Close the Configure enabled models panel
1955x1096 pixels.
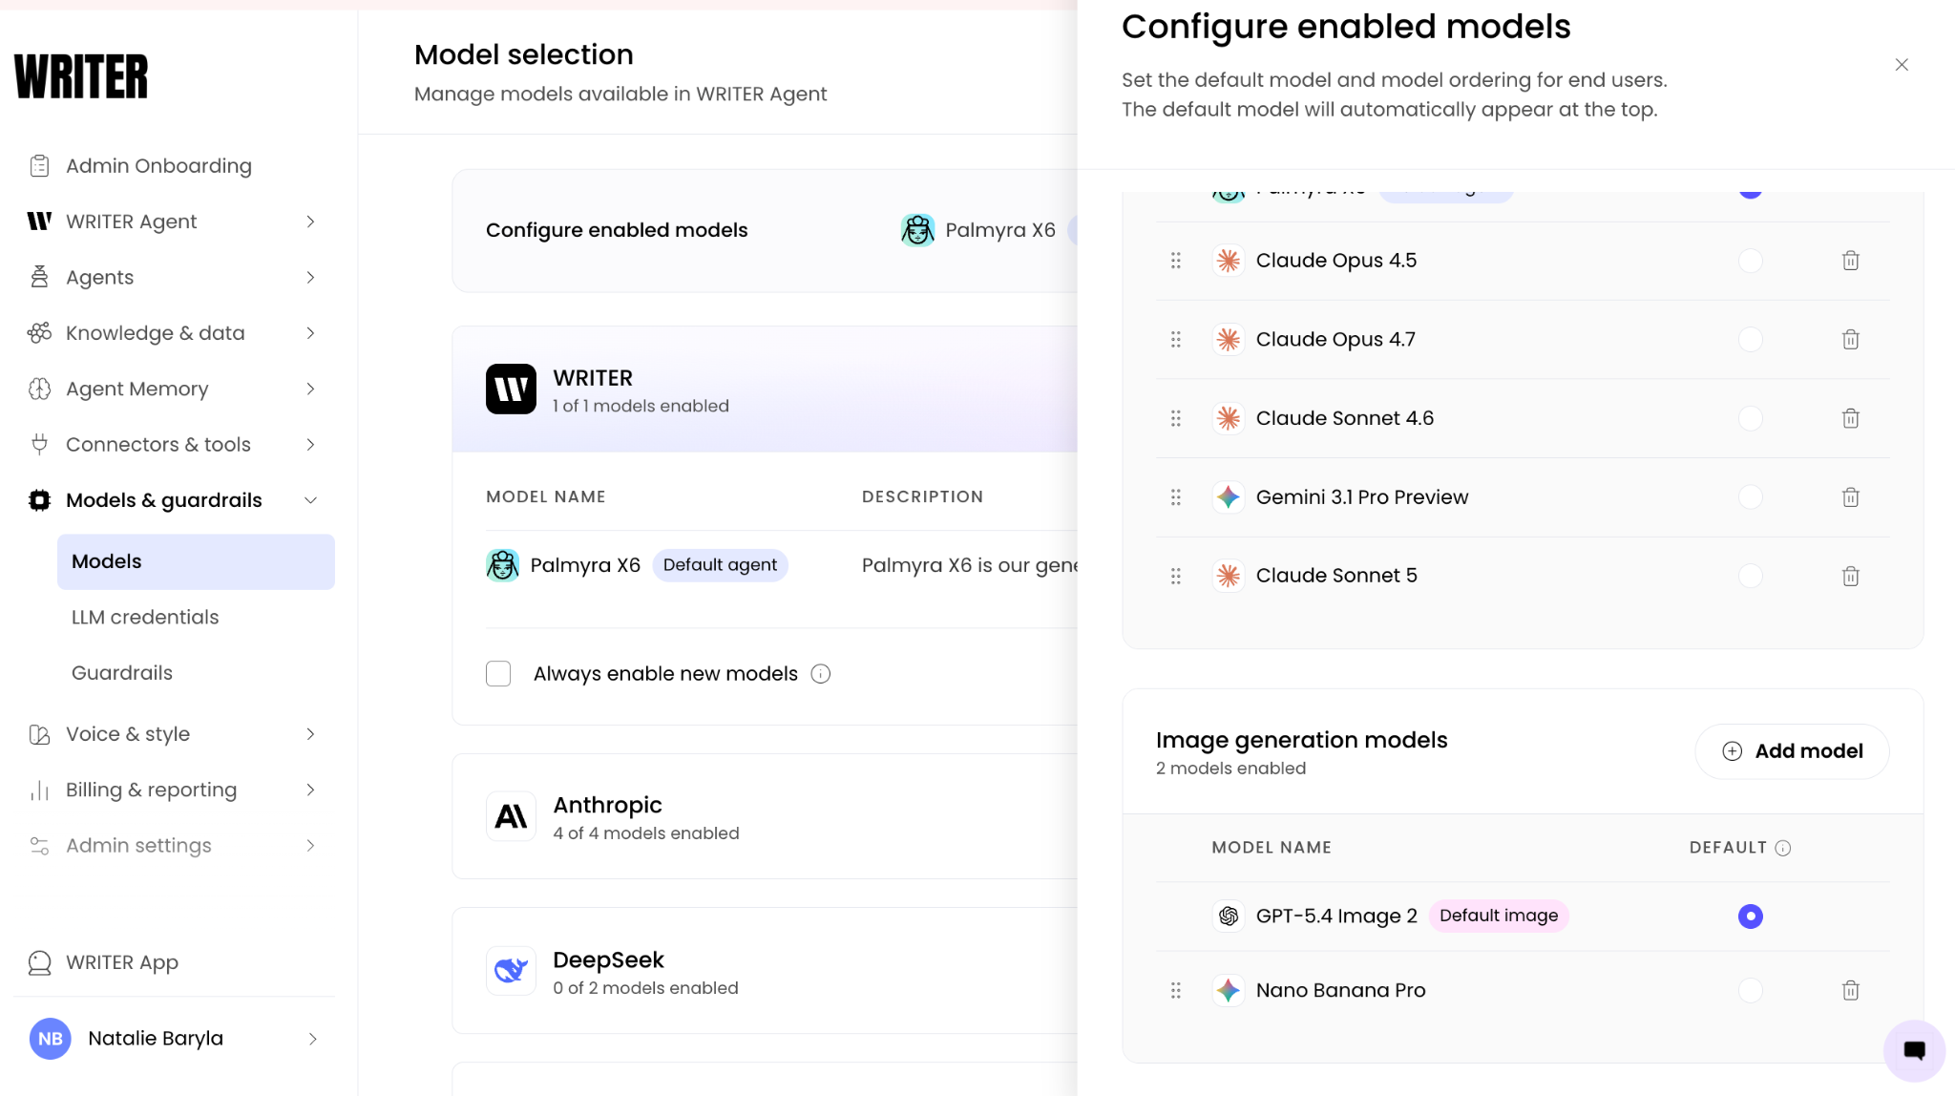[x=1902, y=65]
